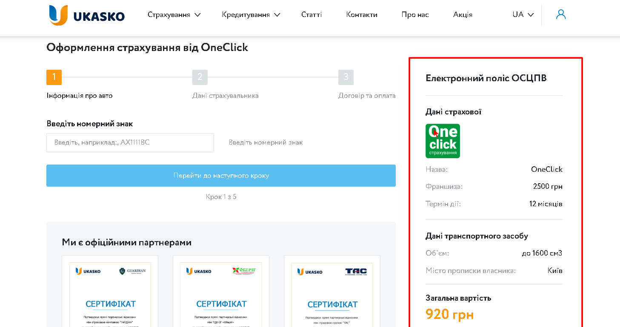Go to the Статті page

click(x=311, y=15)
